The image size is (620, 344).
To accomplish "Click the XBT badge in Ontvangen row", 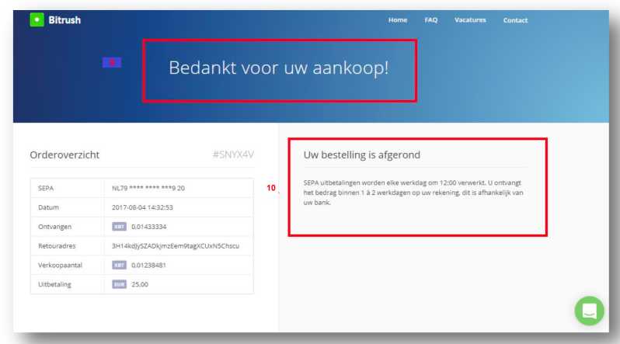I will coord(119,227).
